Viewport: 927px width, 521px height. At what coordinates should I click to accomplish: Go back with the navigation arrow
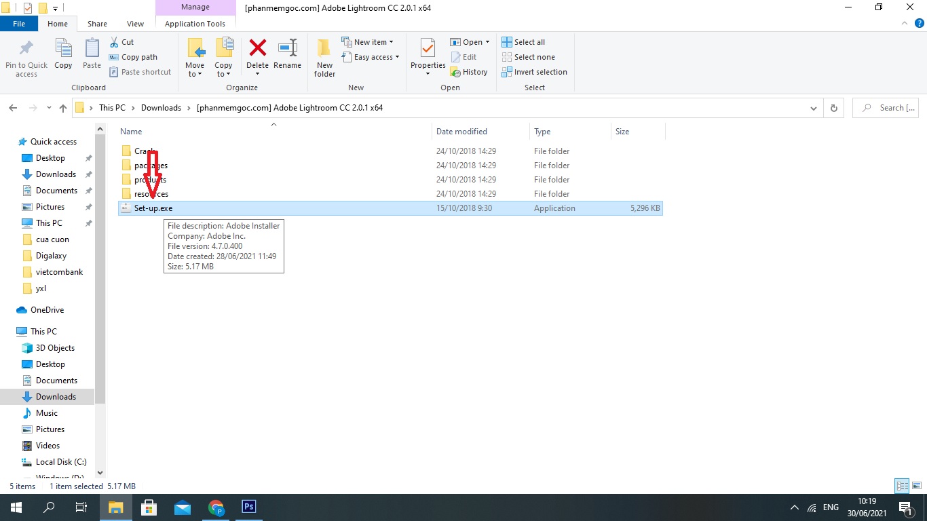click(x=13, y=108)
